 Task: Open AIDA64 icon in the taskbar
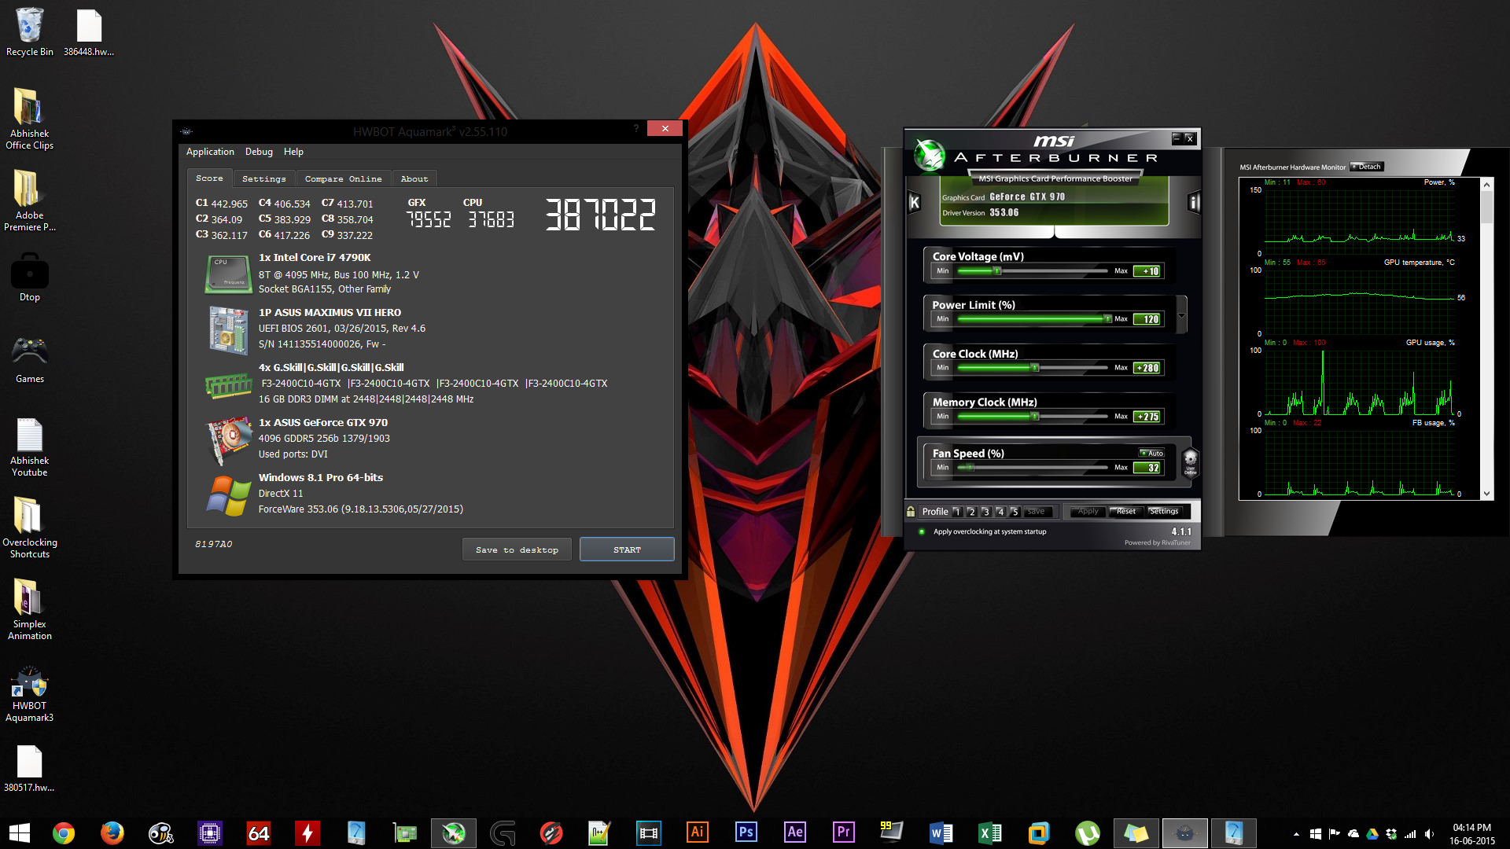(259, 832)
